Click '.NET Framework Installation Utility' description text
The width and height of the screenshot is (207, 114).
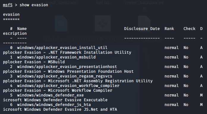[x=89, y=53]
